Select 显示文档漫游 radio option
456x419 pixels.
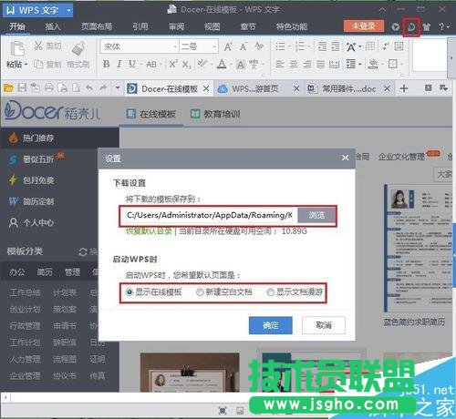270,292
